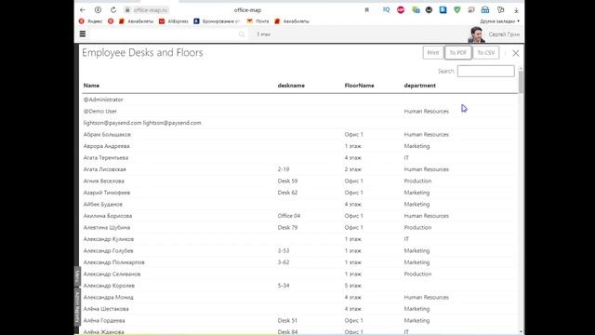This screenshot has height=335, width=595.
Task: Click the Yandex home icon beside back
Action: 98,10
